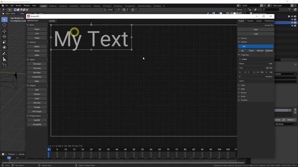Toggle eye visibility on first outliner row

click(292, 17)
